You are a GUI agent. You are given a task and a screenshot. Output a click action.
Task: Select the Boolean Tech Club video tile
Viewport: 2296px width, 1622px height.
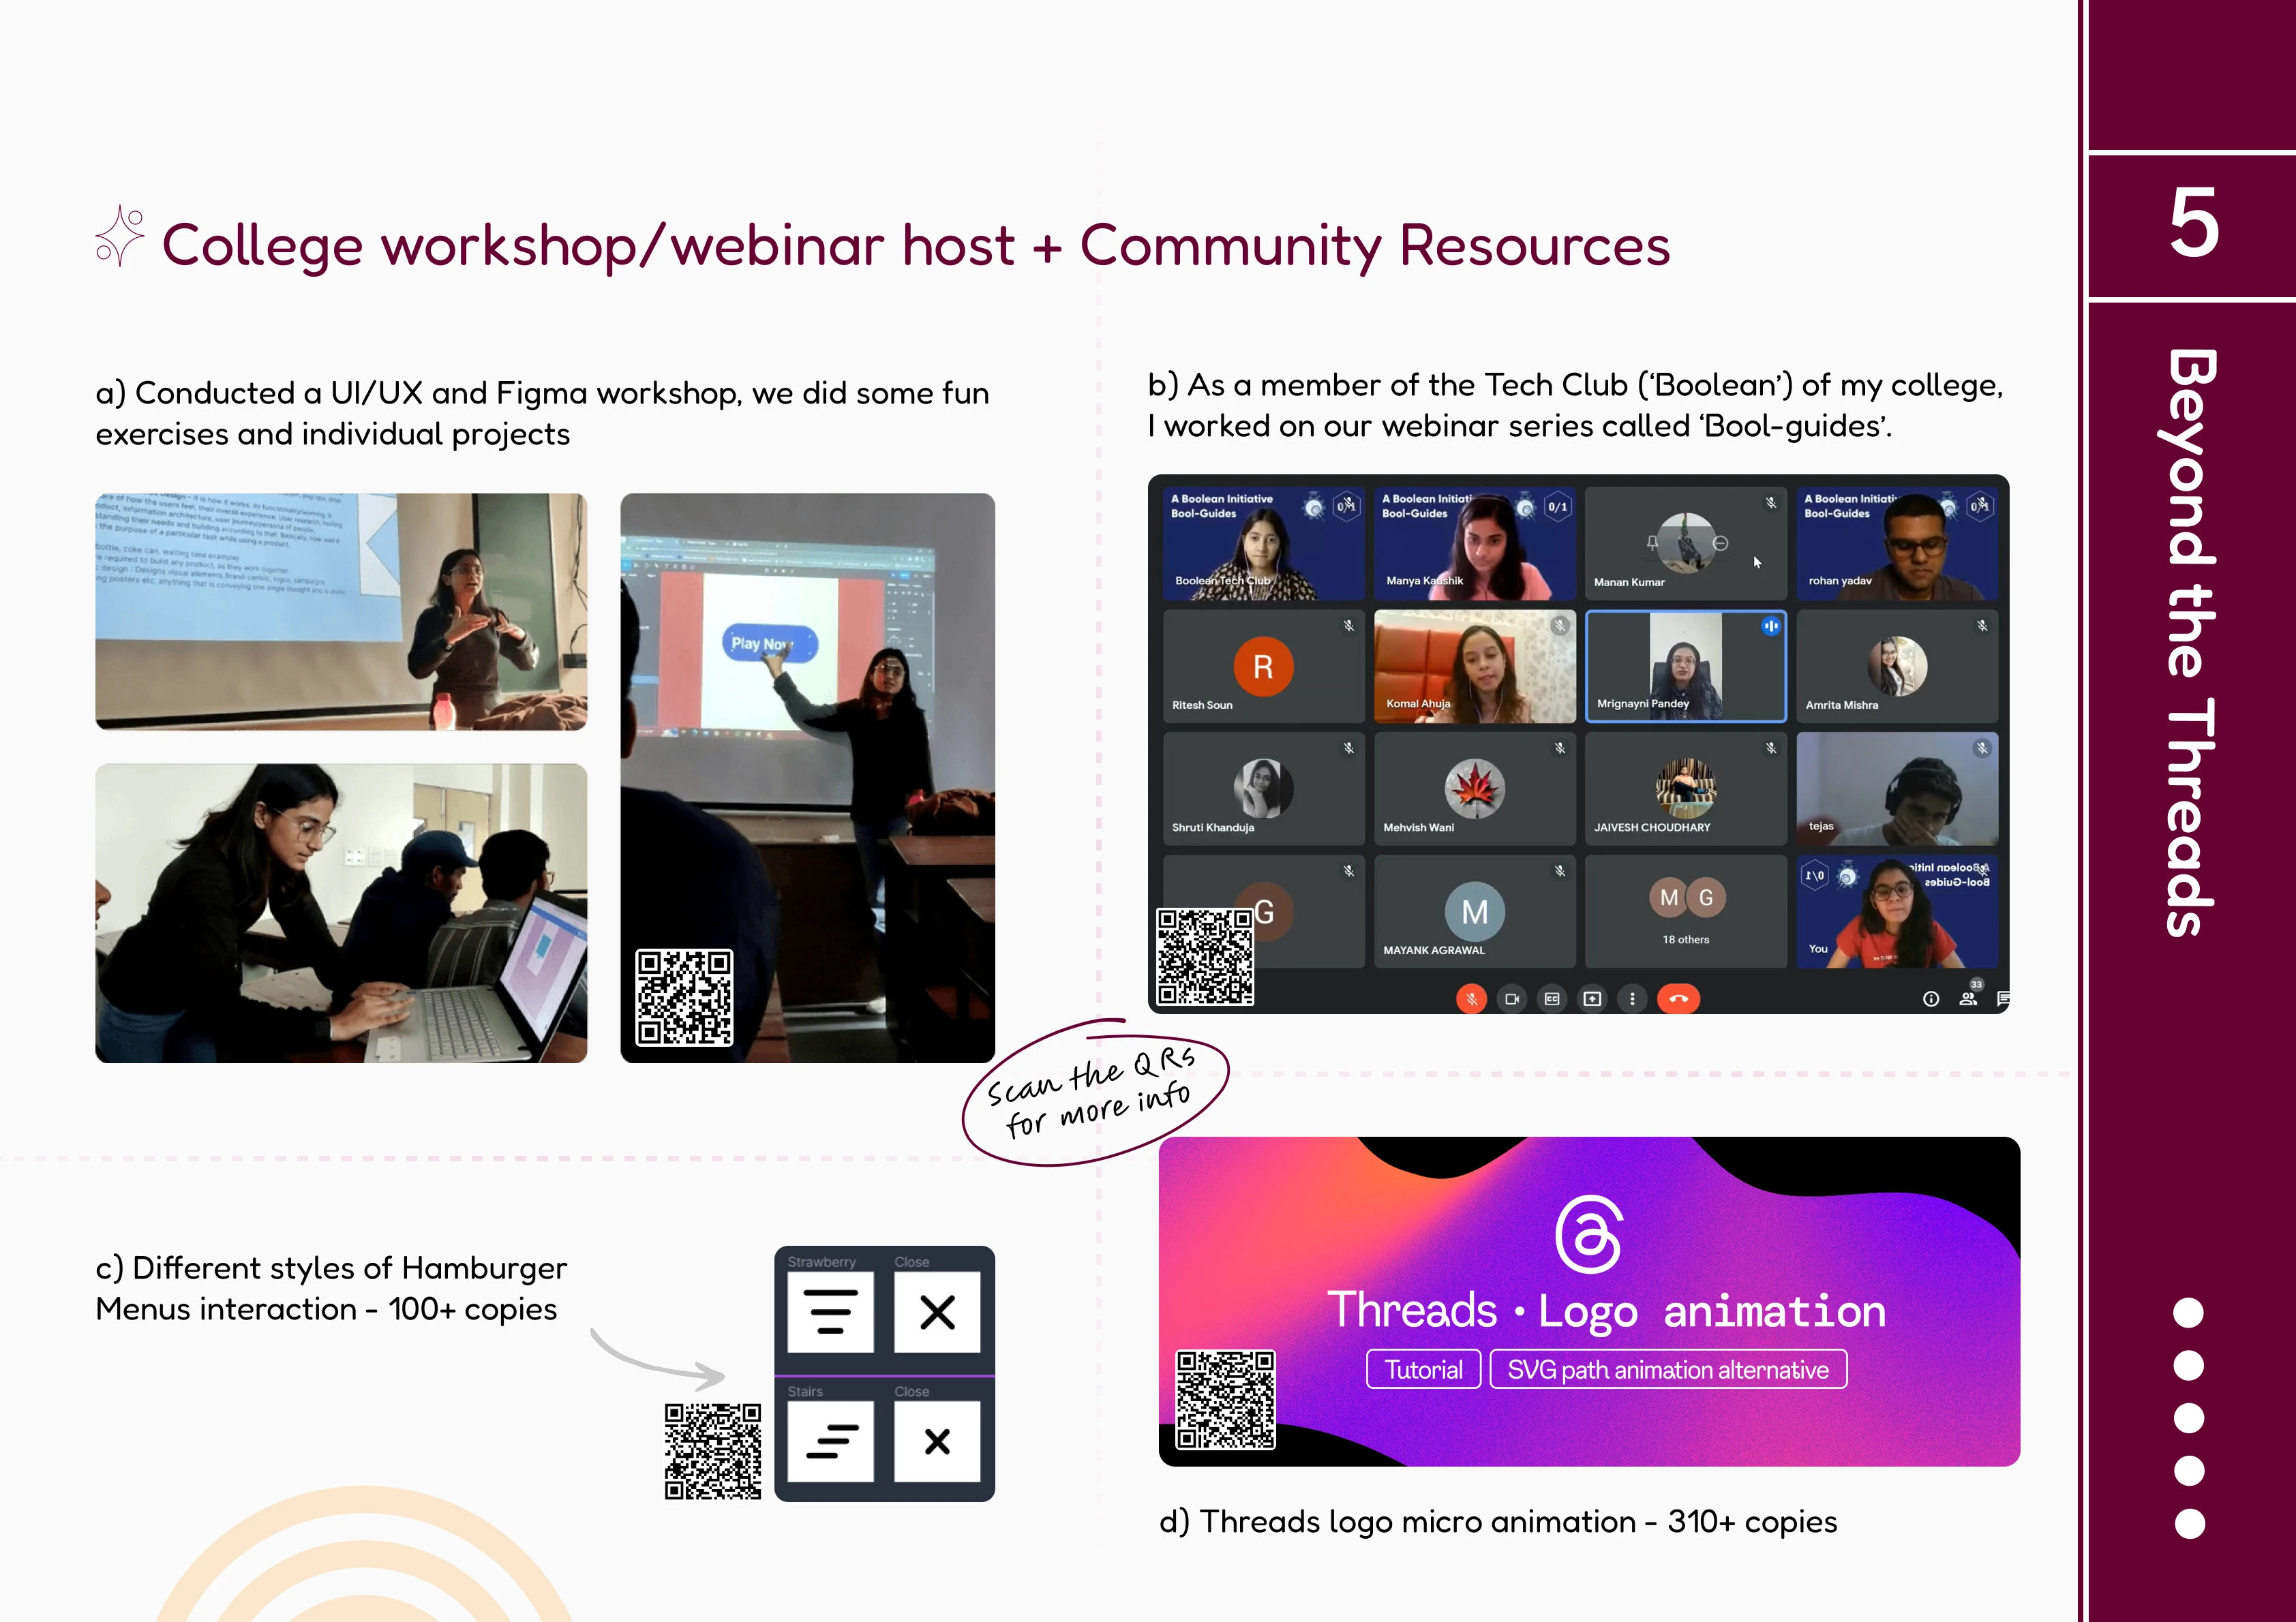click(1263, 543)
